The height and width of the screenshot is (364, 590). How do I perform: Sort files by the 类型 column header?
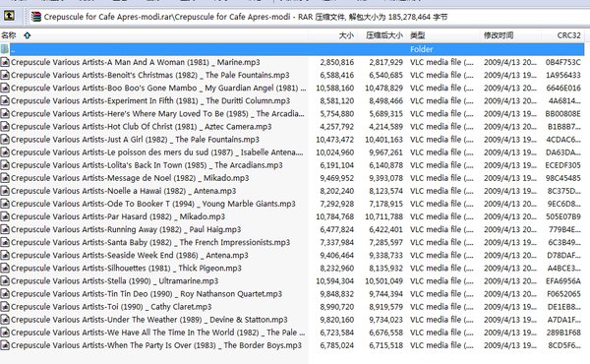point(417,35)
